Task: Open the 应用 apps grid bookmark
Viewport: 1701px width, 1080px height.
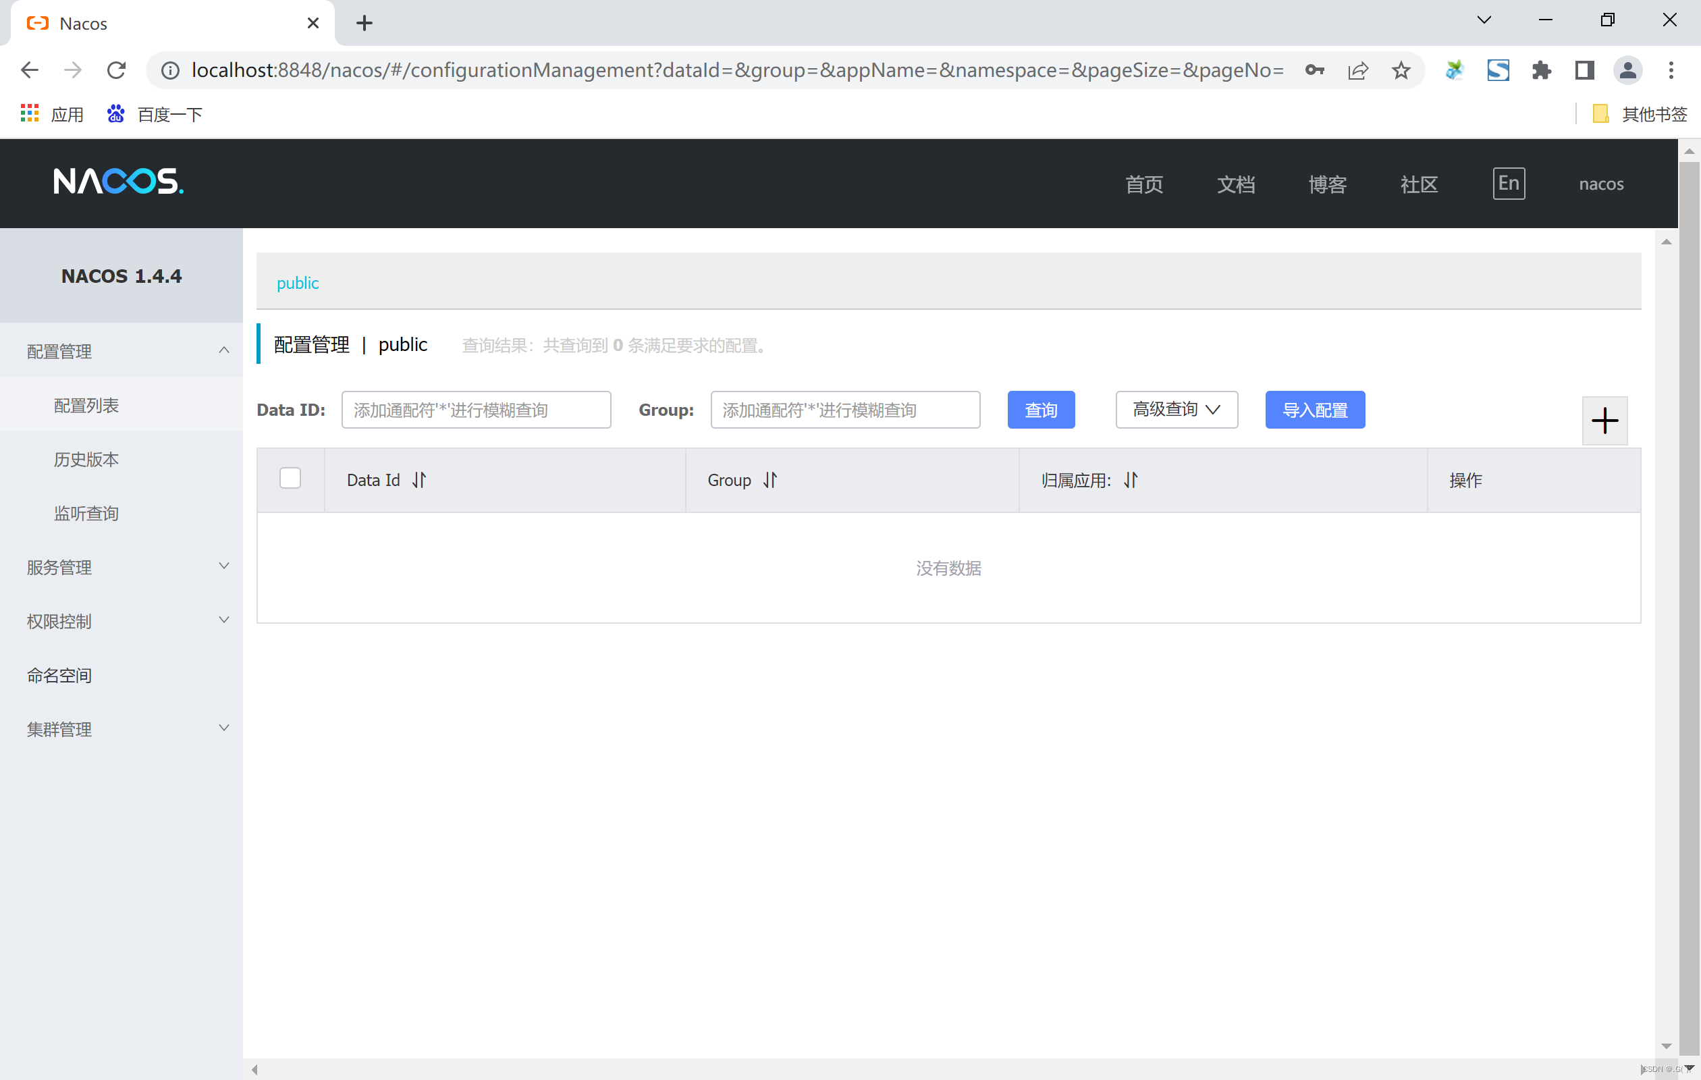Action: pyautogui.click(x=52, y=113)
